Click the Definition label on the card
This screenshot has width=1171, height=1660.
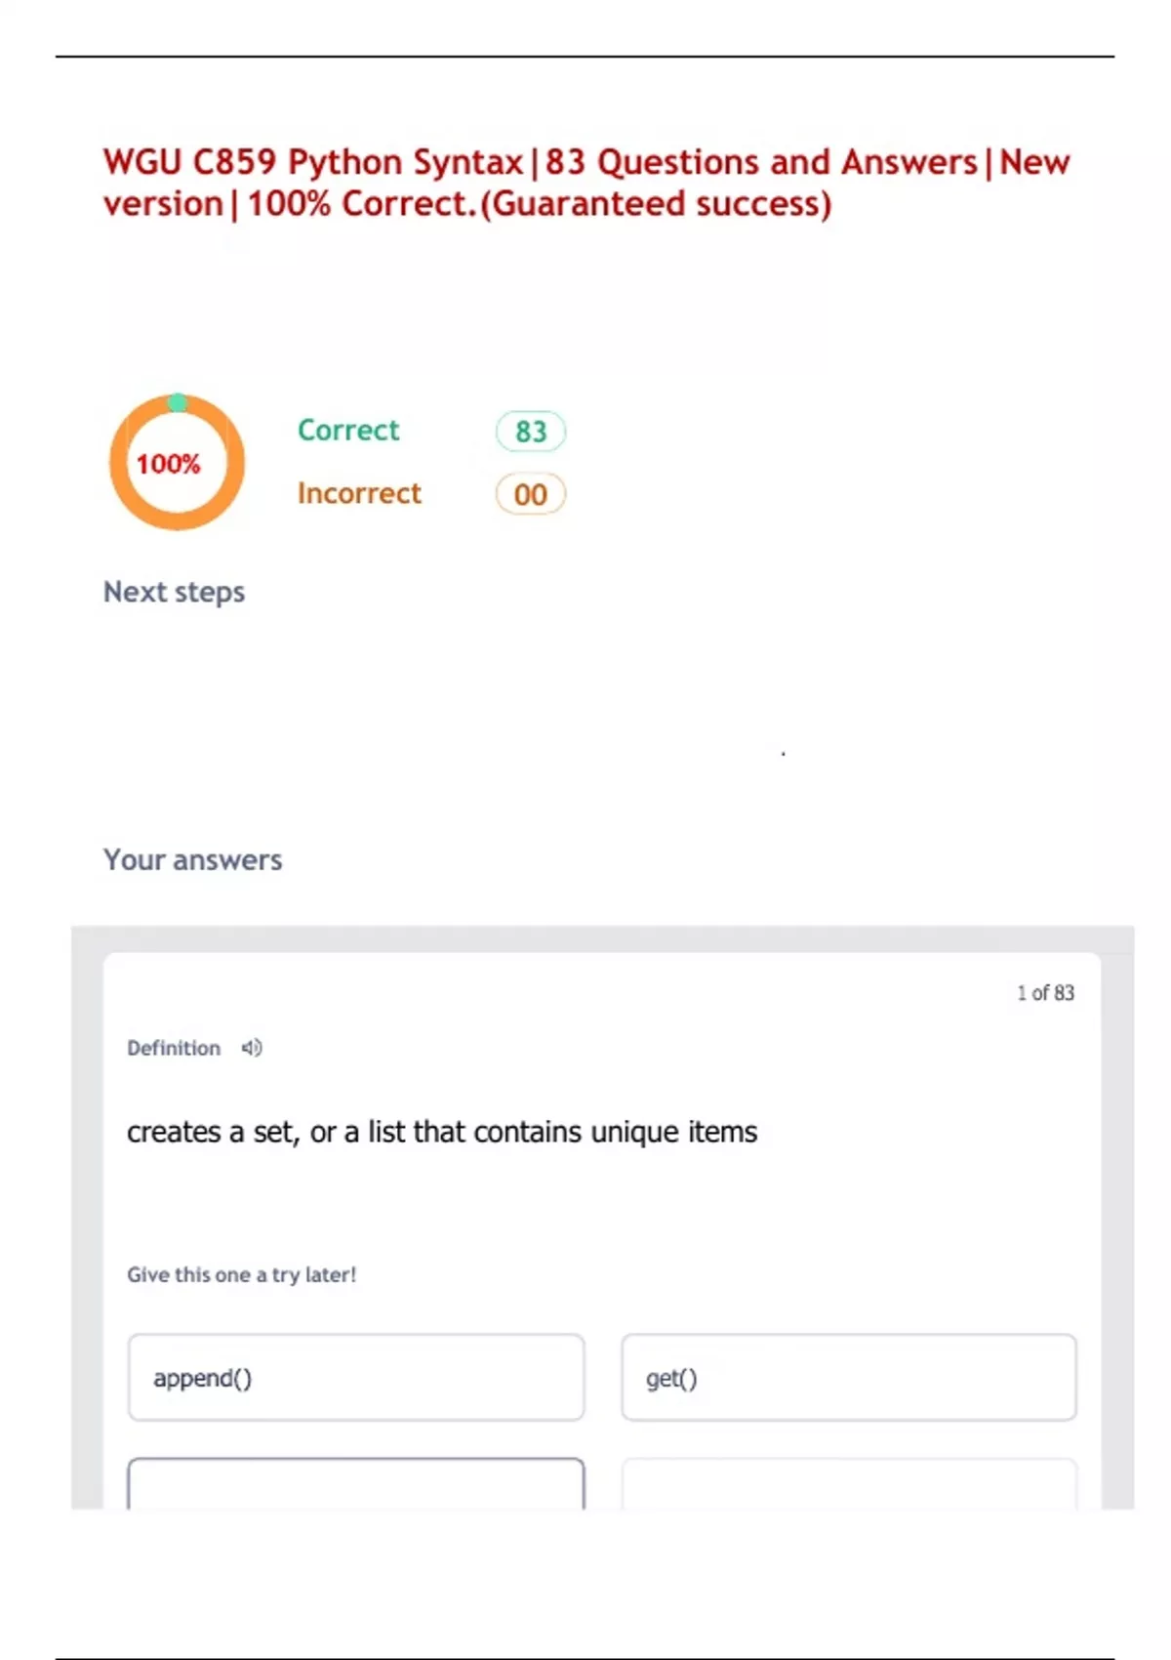(x=174, y=1049)
